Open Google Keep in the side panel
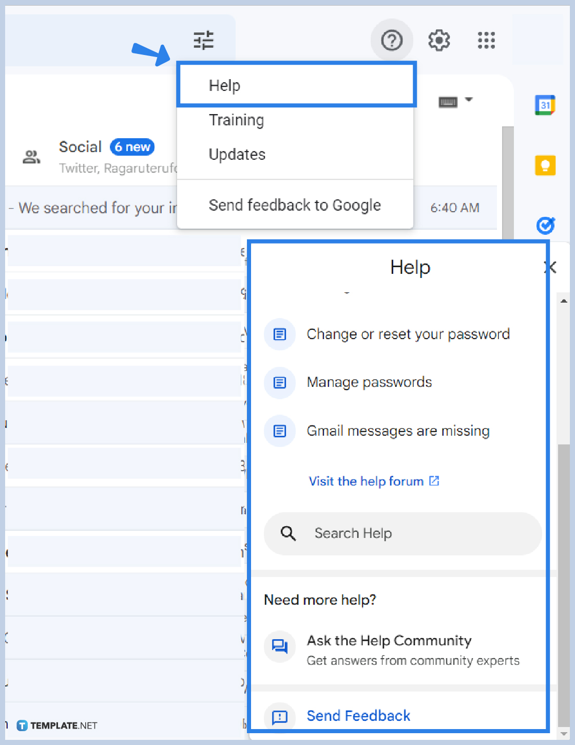Screen dimensions: 575x745 (x=545, y=165)
